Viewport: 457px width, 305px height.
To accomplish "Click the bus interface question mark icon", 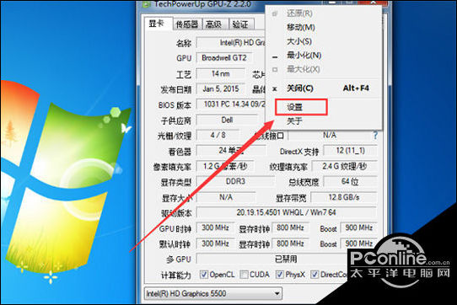I will [375, 135].
